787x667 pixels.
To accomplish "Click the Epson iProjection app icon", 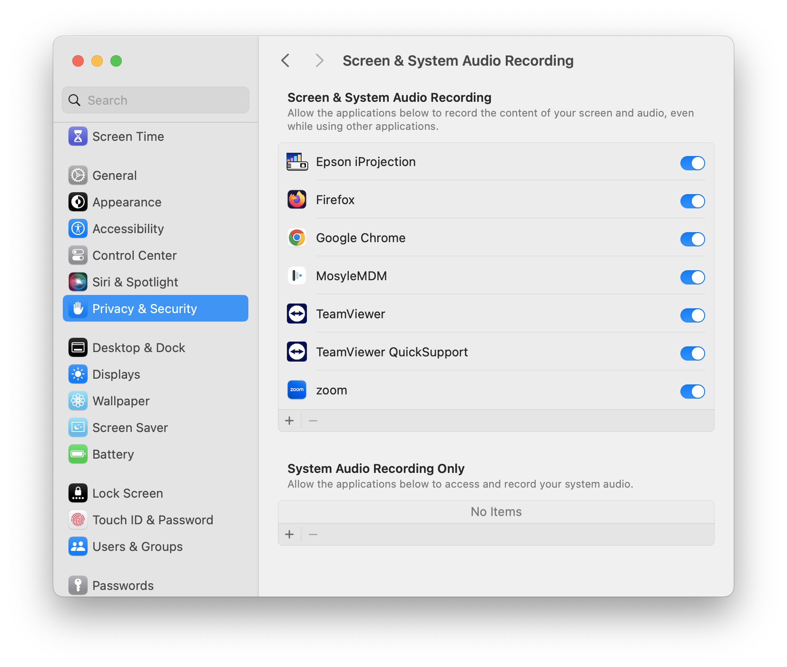I will click(x=297, y=162).
